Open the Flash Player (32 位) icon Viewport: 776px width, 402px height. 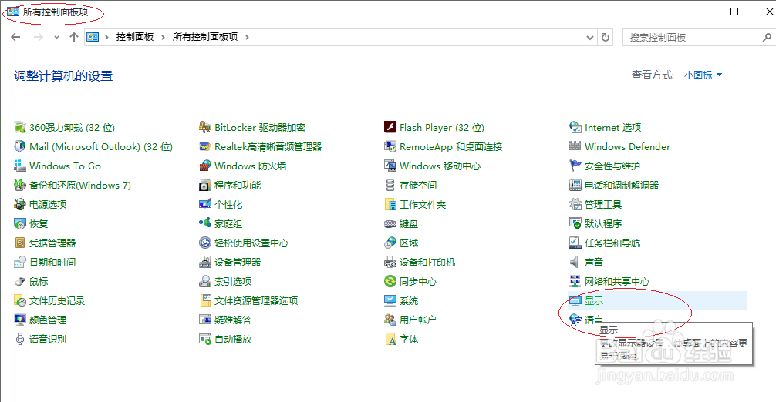pyautogui.click(x=390, y=127)
